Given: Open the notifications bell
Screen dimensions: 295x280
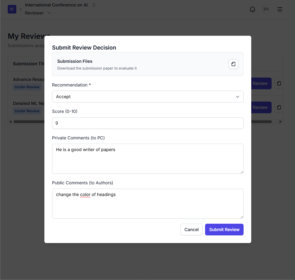Looking at the screenshot, I should click(x=253, y=9).
